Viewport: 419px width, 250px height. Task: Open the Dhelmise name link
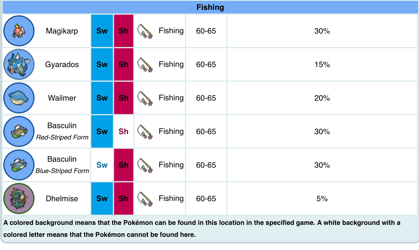(x=62, y=199)
